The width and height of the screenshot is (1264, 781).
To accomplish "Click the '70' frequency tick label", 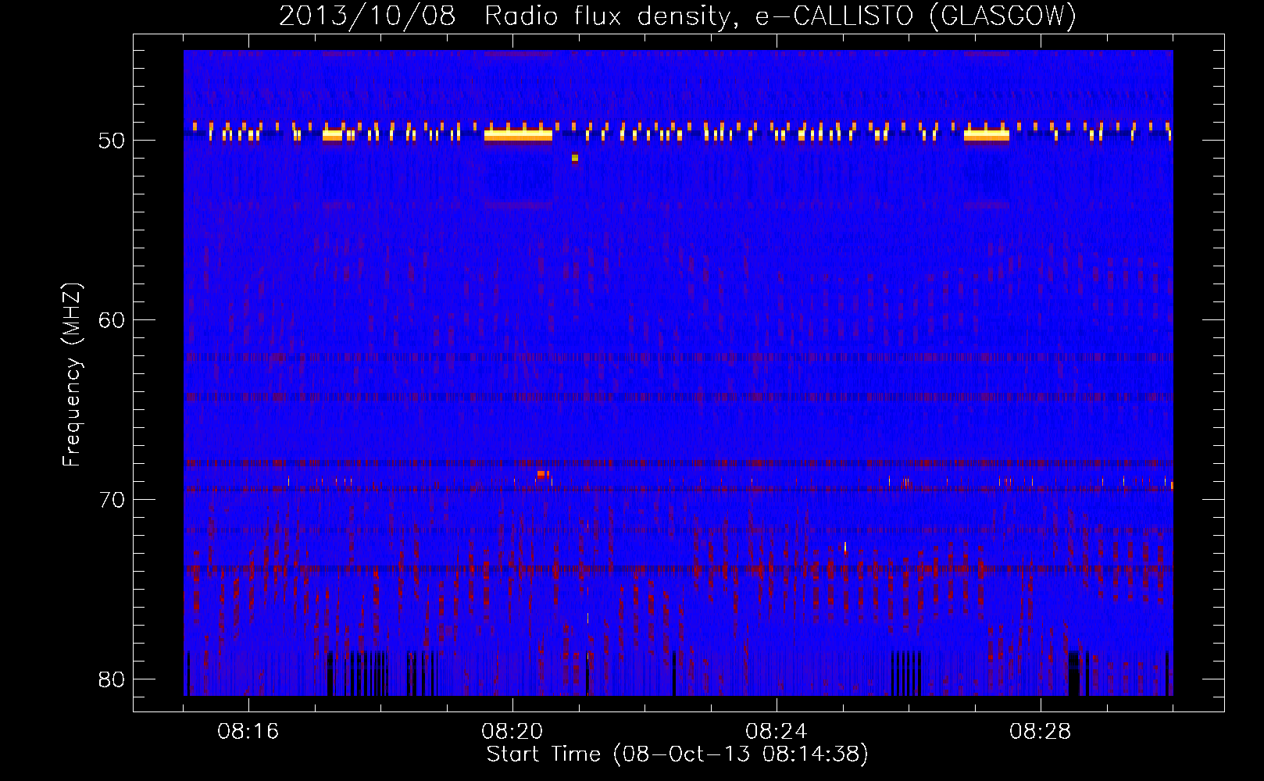I will pyautogui.click(x=112, y=500).
